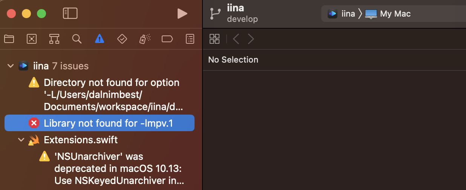Open the Project navigator folder icon
The image size is (466, 190).
pos(9,38)
